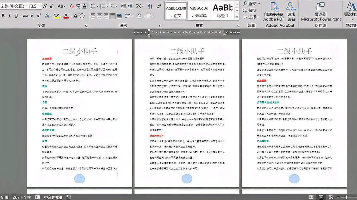This screenshot has width=357, height=200.
Task: Open the font size dropdown
Action: tap(40, 5)
